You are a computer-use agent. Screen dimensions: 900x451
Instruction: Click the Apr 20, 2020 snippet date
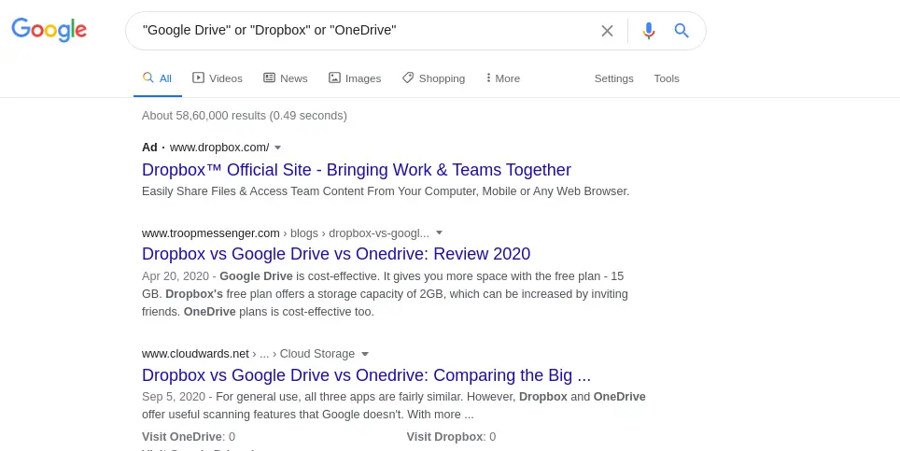[176, 276]
